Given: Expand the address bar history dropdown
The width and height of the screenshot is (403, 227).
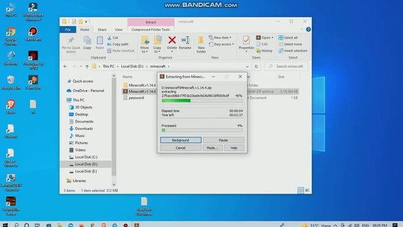Looking at the screenshot, I should click(247, 66).
